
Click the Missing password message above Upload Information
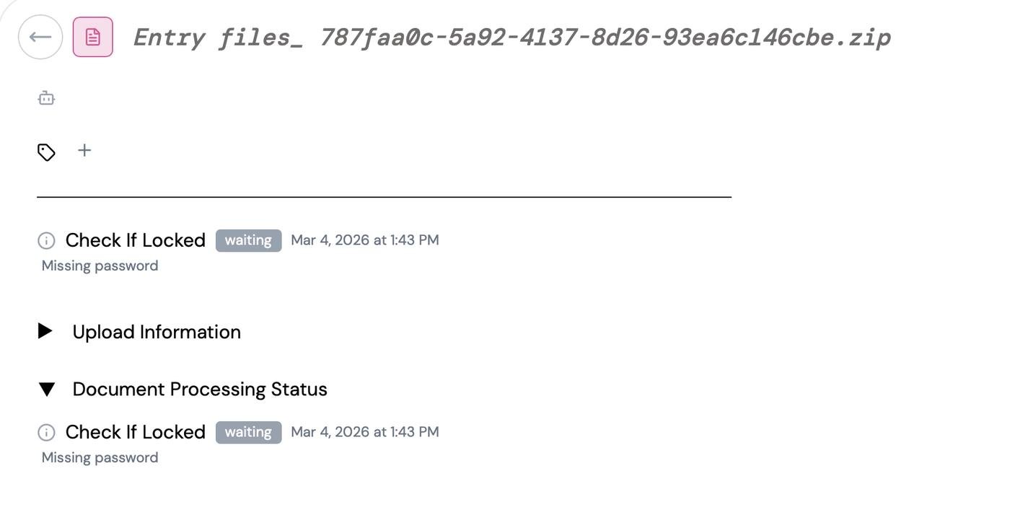(x=100, y=265)
